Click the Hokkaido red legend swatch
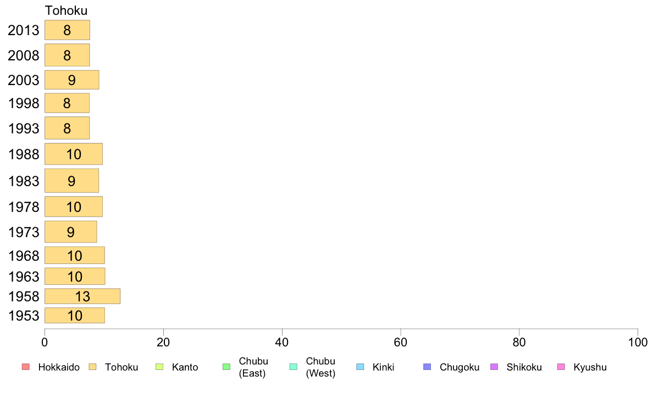The height and width of the screenshot is (404, 653). point(26,367)
